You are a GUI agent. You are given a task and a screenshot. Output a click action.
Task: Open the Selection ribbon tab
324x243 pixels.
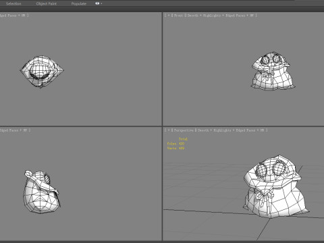(13, 3)
